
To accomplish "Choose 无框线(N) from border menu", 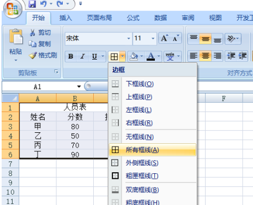I will (153, 137).
